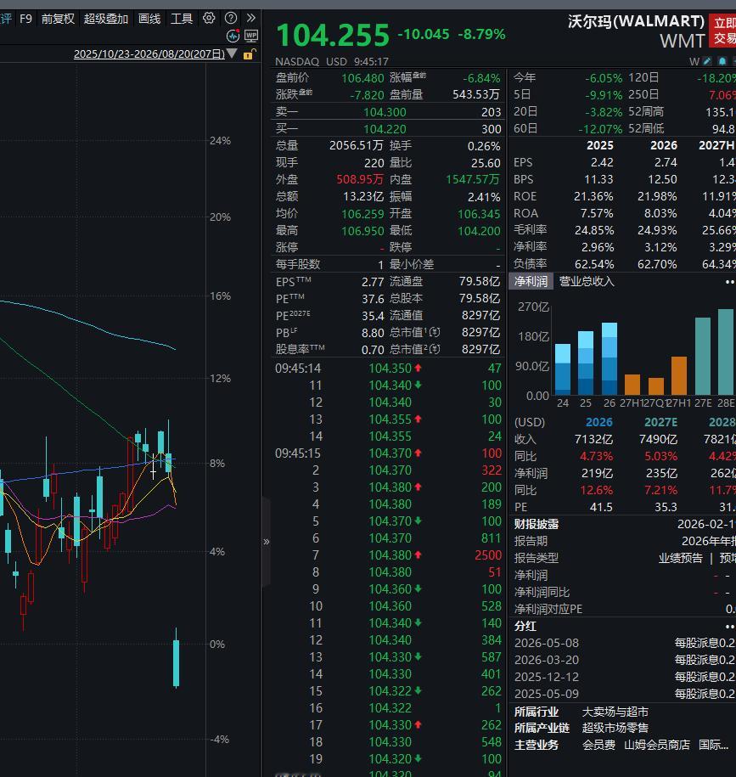Click the 52周高 label
Viewport: 736px width, 777px height.
point(646,111)
